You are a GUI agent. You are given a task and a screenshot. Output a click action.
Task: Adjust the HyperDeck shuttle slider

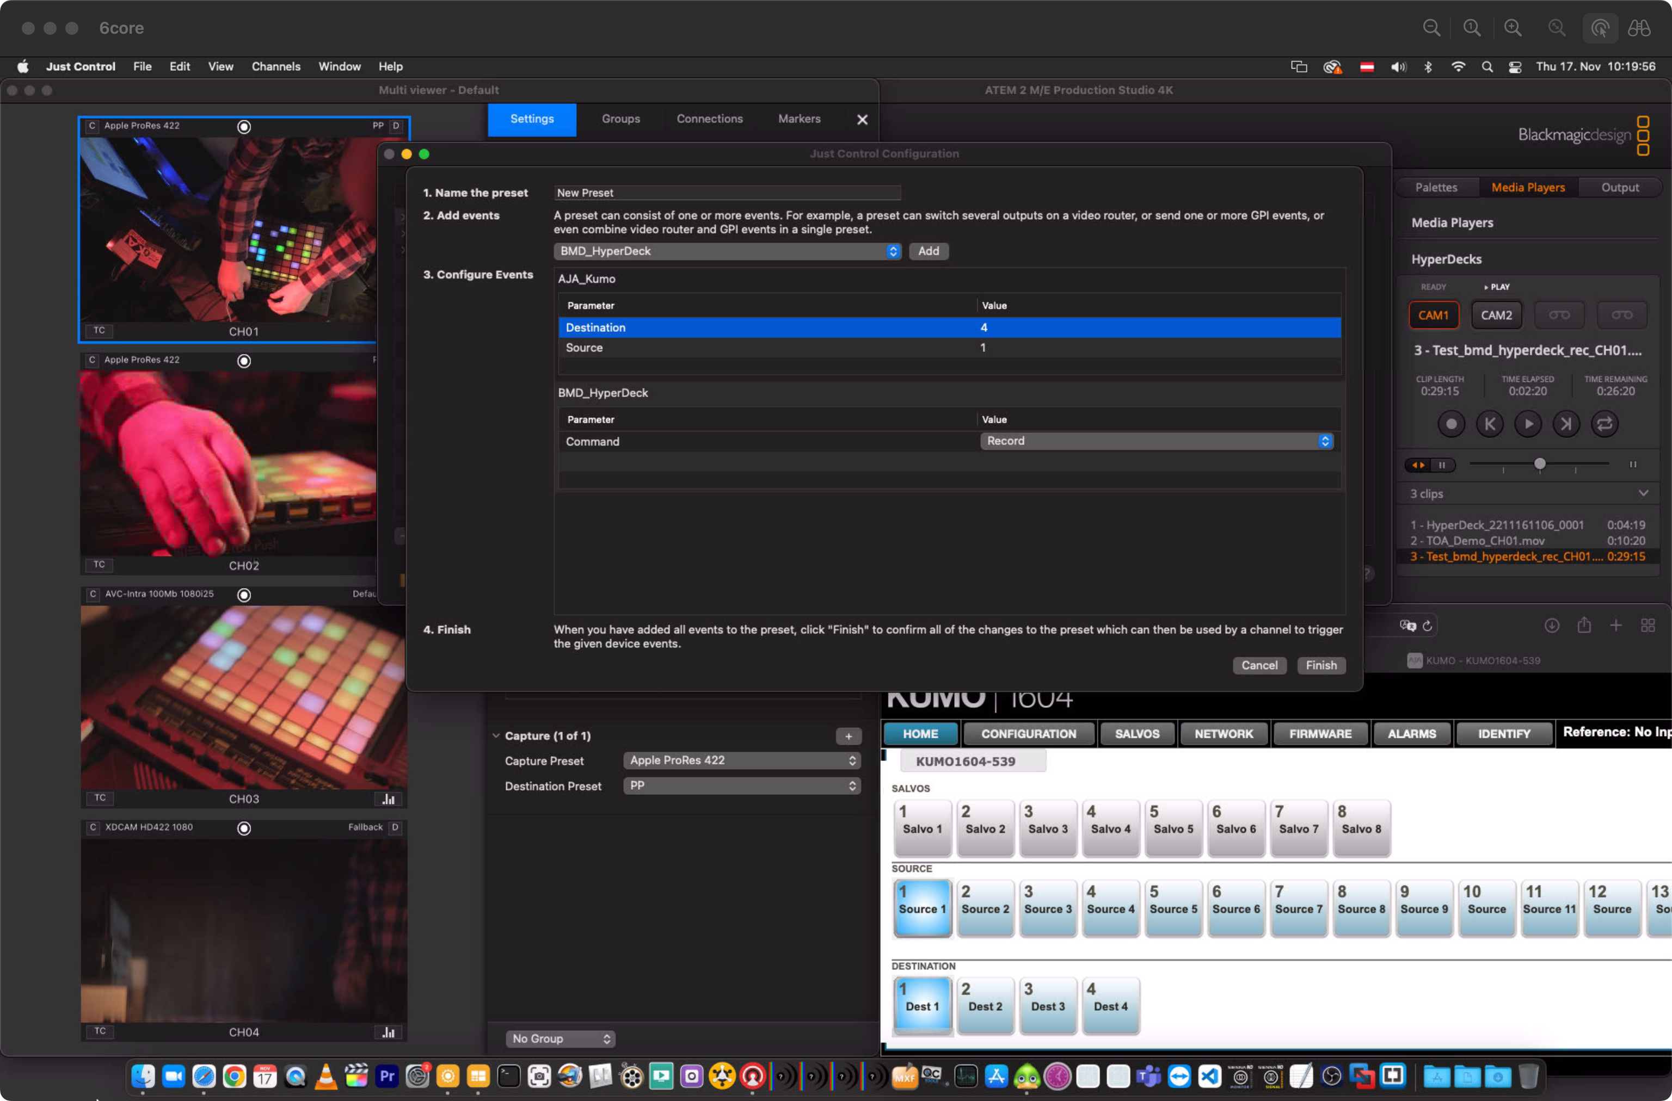(1539, 464)
